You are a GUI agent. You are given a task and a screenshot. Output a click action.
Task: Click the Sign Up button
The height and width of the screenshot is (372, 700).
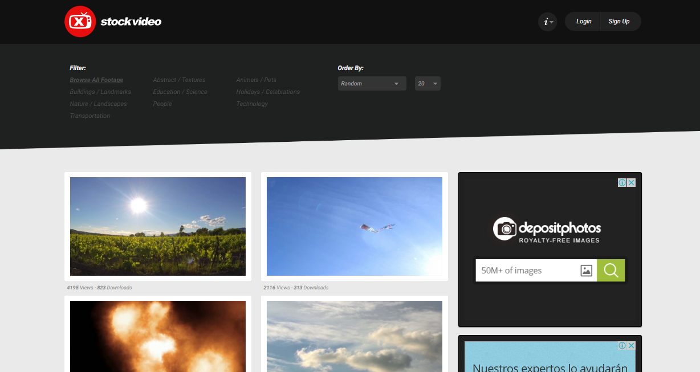click(619, 22)
